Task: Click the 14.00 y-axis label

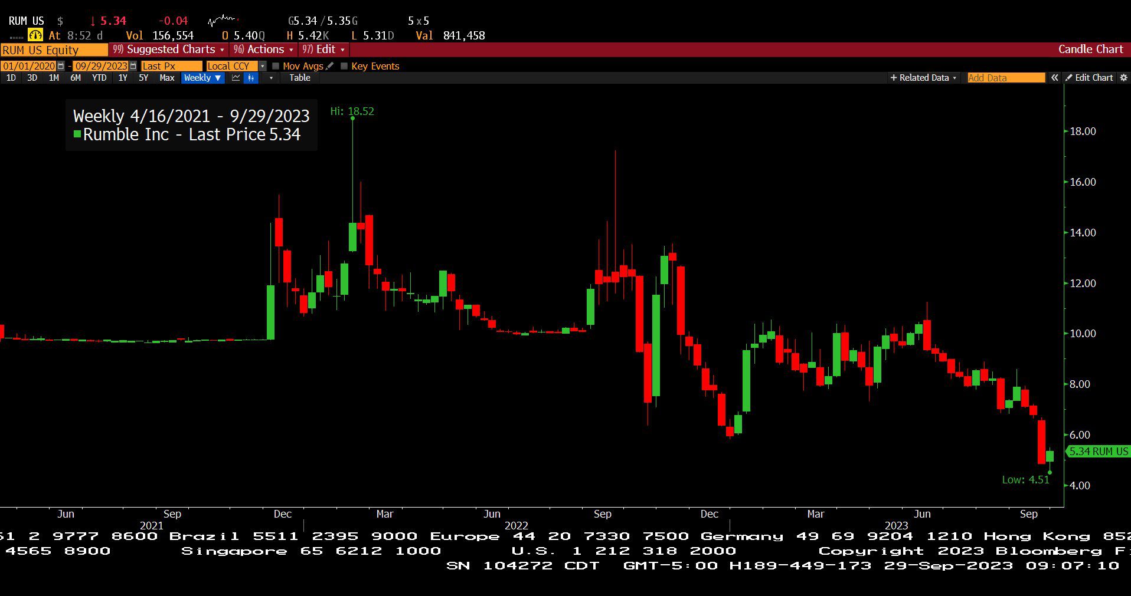Action: [x=1083, y=233]
